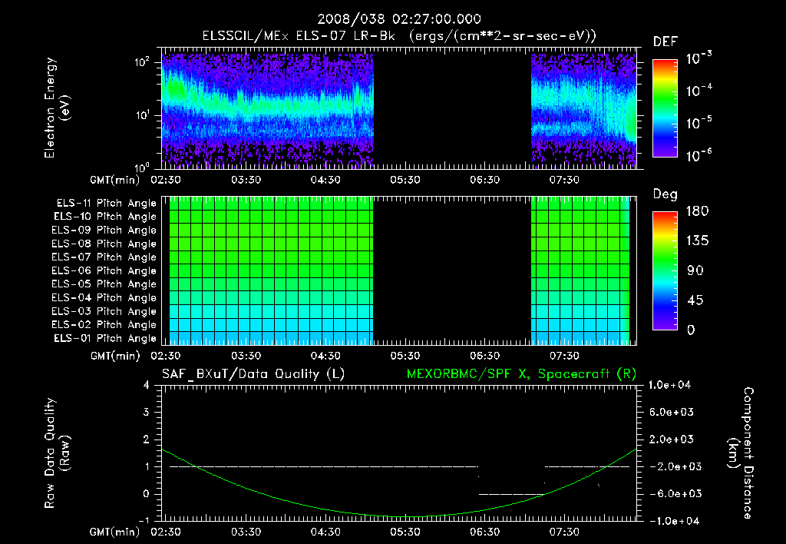786x544 pixels.
Task: Select the Component Distance (km) axis label
Action: [x=741, y=453]
